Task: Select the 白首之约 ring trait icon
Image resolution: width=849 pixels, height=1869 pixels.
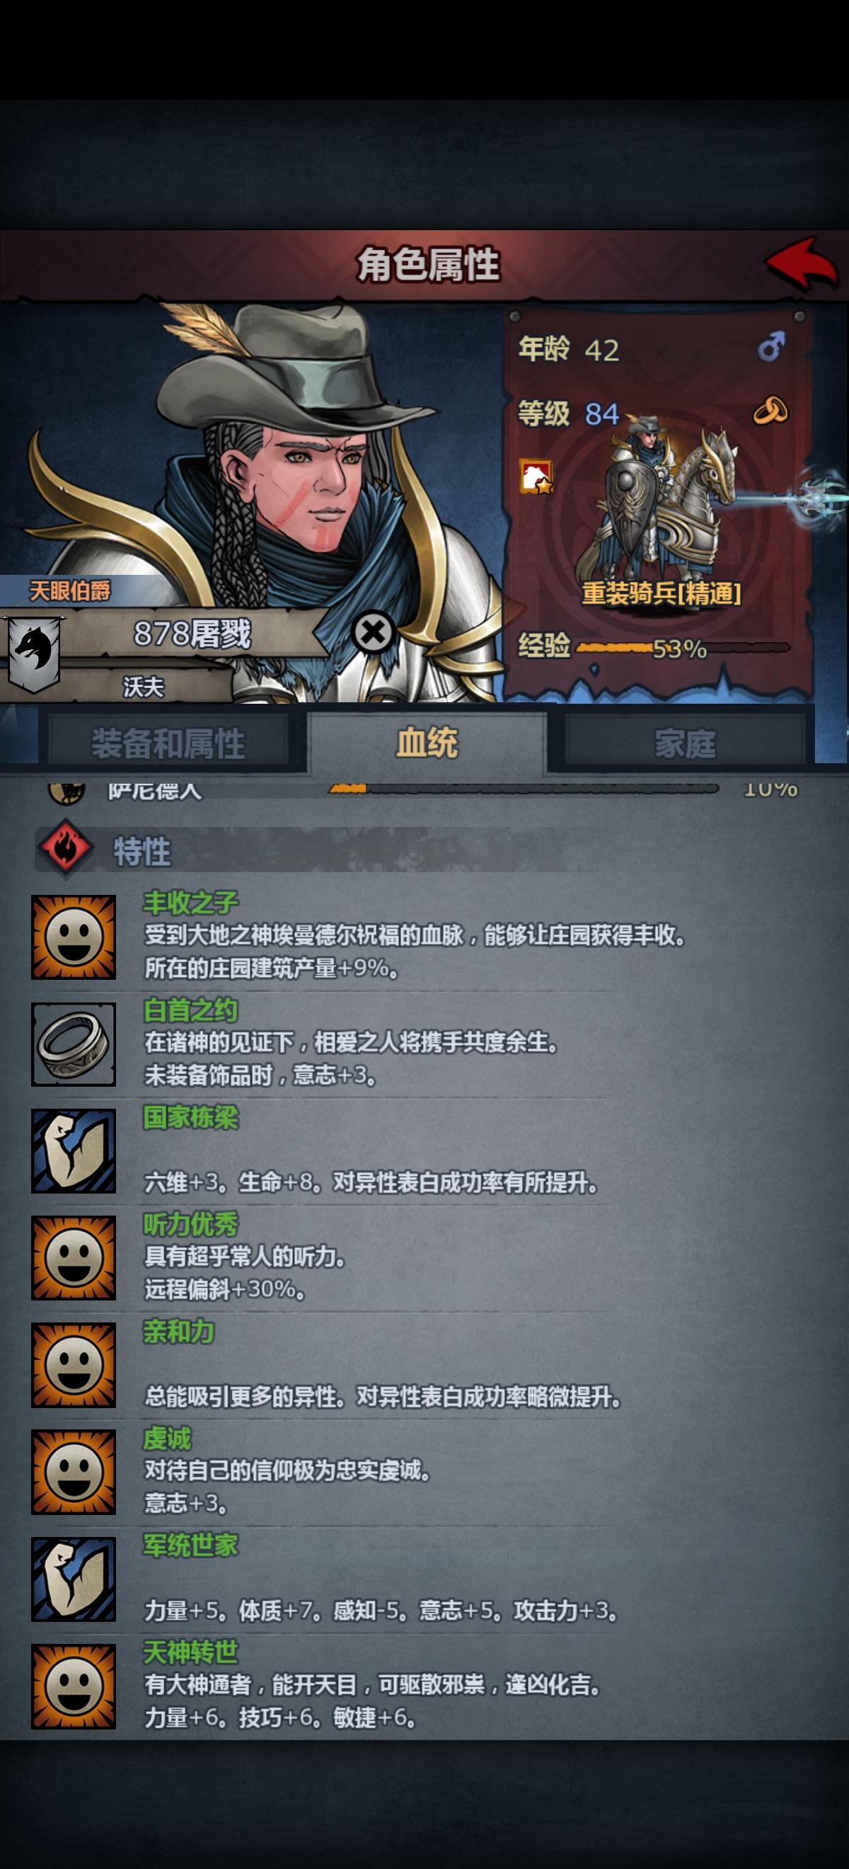Action: 74,1044
